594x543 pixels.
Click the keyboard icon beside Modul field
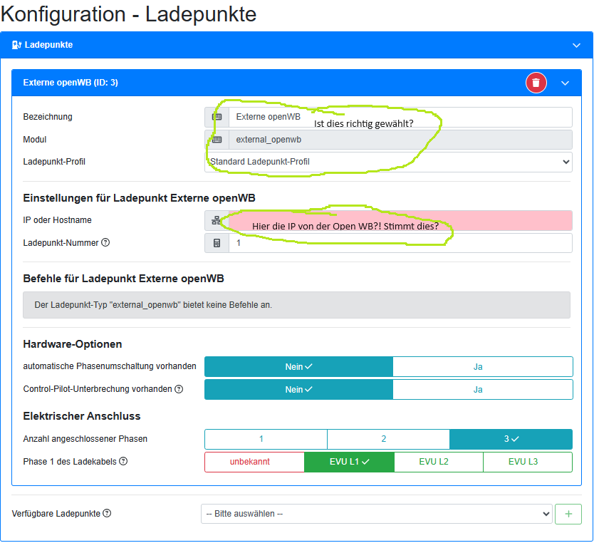pos(217,140)
